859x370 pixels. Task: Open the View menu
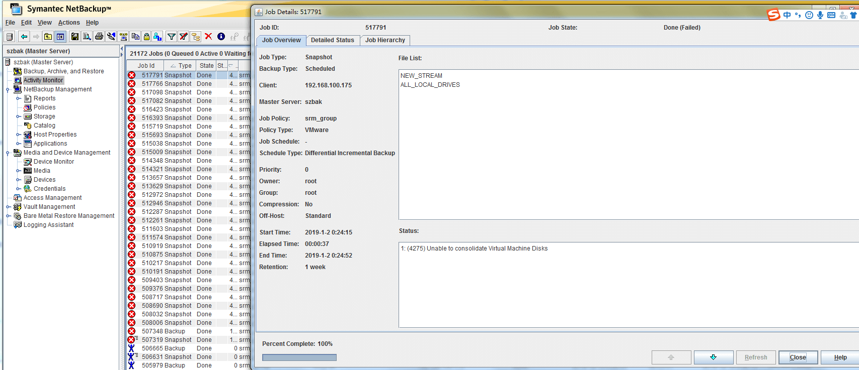pyautogui.click(x=45, y=23)
